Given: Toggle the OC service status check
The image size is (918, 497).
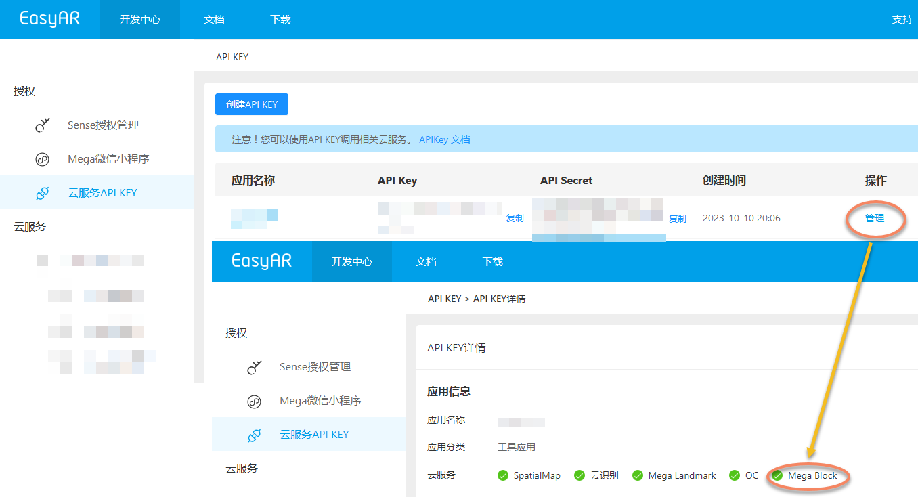Looking at the screenshot, I should [x=733, y=475].
